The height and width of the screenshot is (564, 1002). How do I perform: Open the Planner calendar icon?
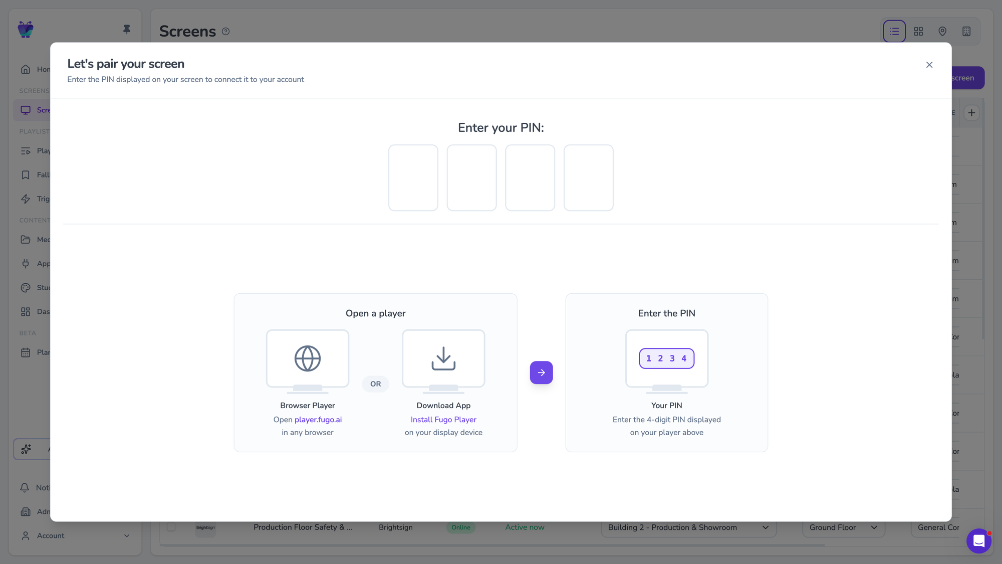pyautogui.click(x=26, y=352)
